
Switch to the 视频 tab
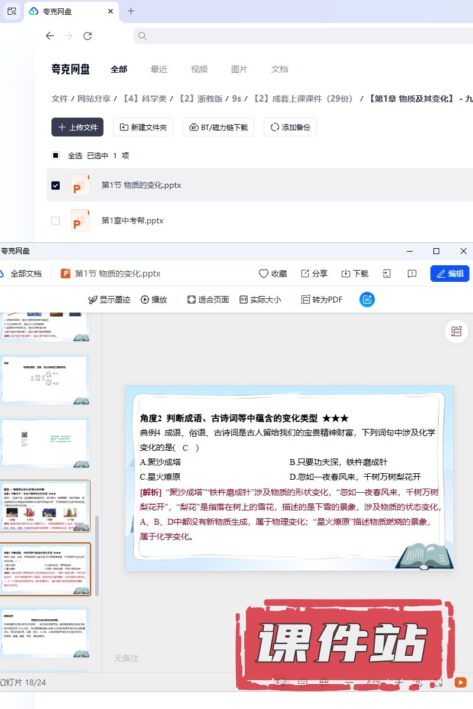click(199, 69)
